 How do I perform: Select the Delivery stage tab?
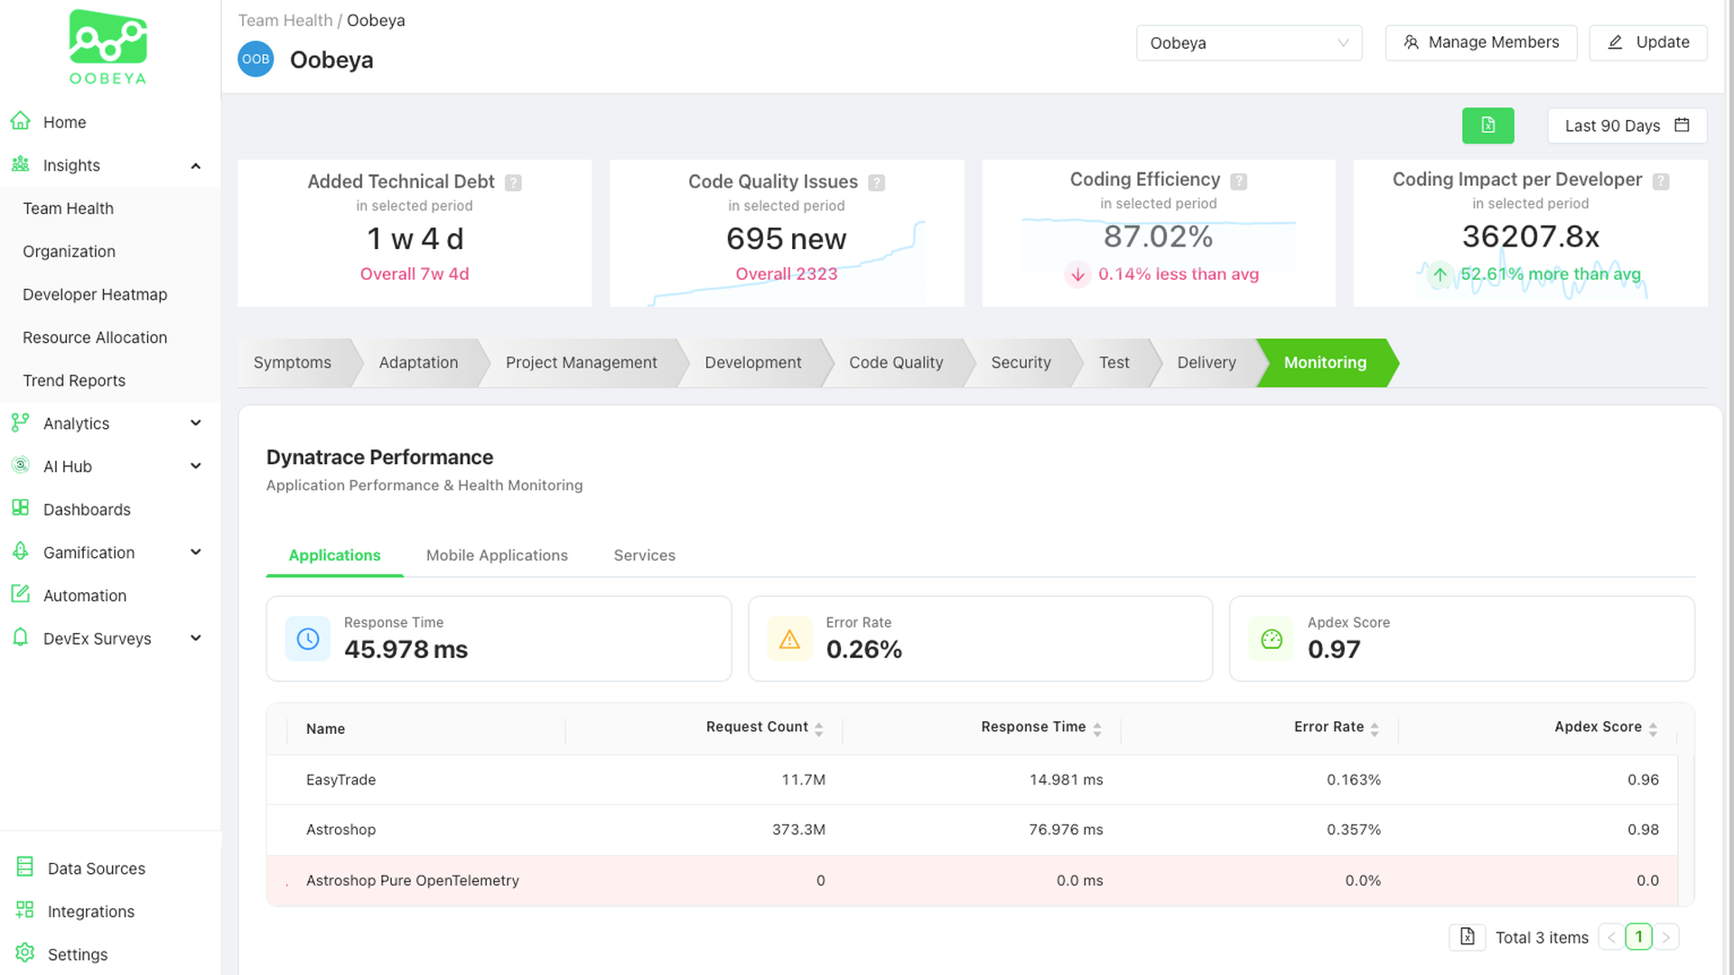click(1207, 363)
